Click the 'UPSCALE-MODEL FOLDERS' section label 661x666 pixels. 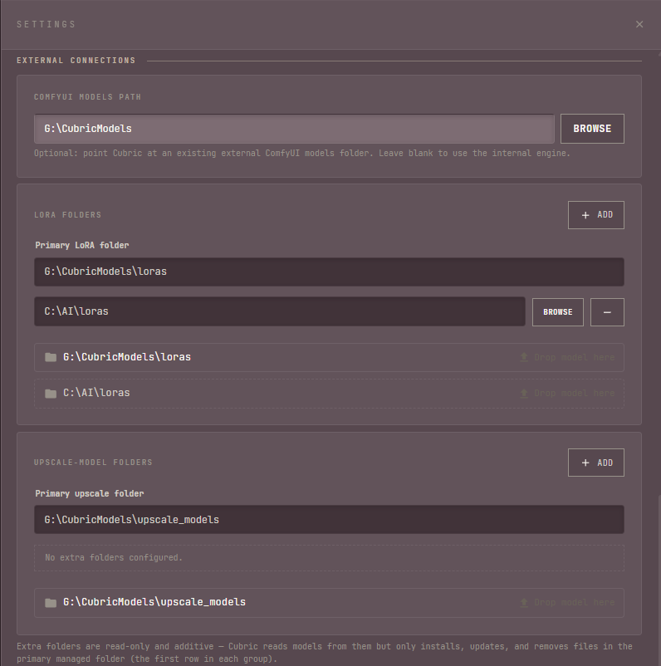(93, 463)
